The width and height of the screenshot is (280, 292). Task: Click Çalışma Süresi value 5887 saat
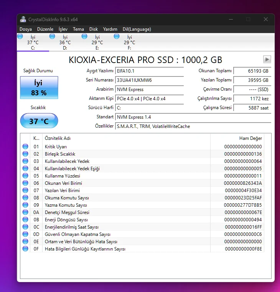click(x=252, y=108)
